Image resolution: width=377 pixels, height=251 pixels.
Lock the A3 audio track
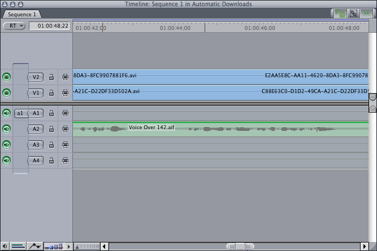[x=51, y=145]
